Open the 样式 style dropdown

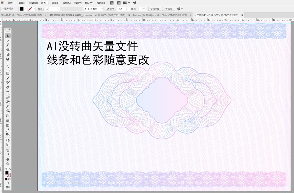point(144,9)
